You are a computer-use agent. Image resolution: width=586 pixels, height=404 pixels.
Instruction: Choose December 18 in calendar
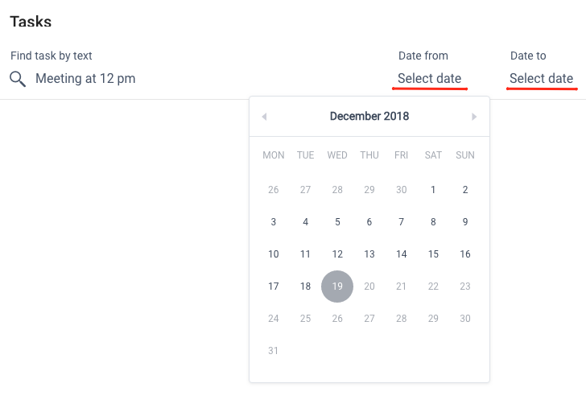305,287
